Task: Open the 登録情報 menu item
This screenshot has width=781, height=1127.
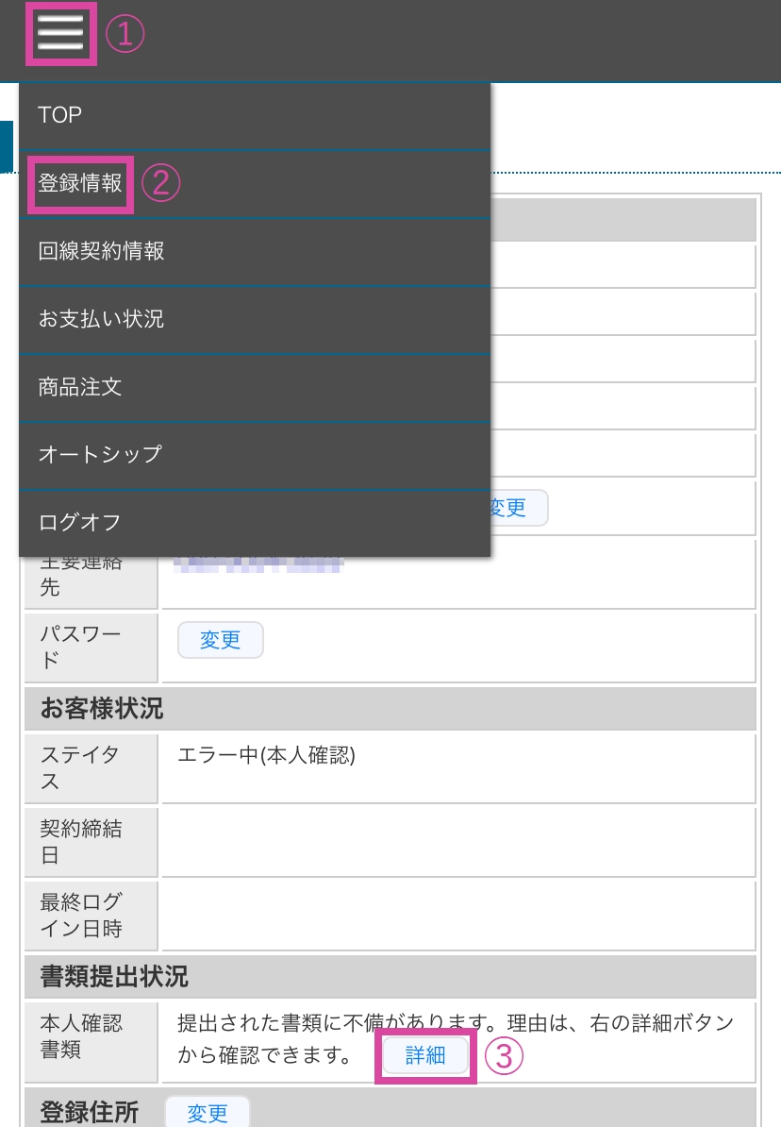Action: (x=80, y=183)
